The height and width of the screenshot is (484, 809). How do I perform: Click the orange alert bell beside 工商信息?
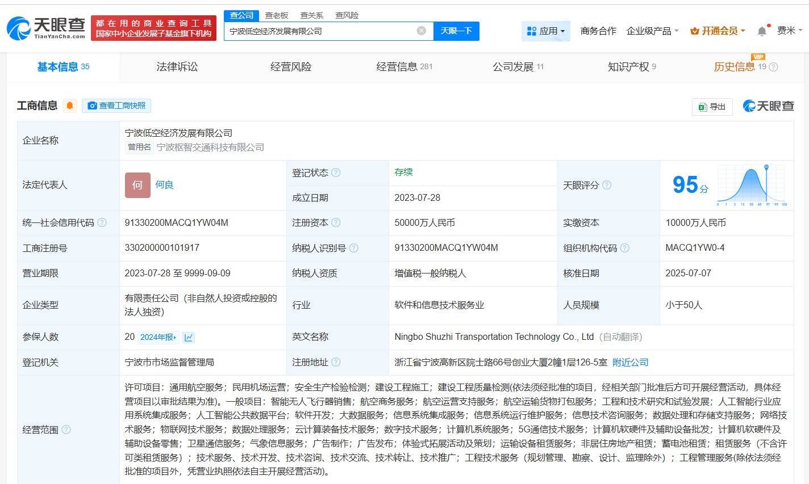70,106
